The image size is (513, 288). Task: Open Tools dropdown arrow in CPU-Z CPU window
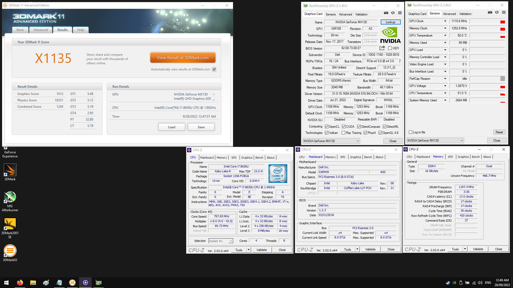click(248, 250)
